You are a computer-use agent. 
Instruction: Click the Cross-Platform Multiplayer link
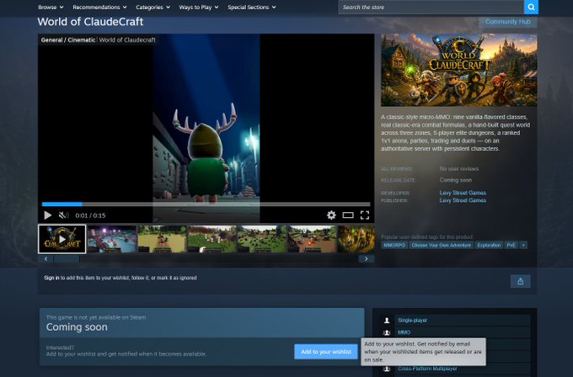tap(427, 369)
